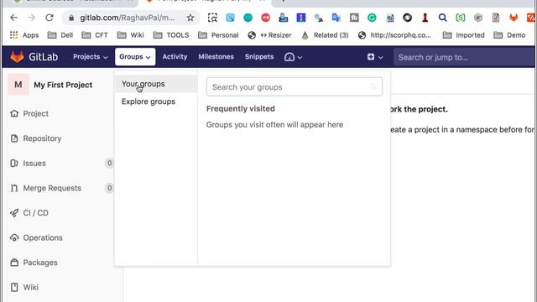Open the Activity menu item
This screenshot has width=537, height=302.
[175, 57]
